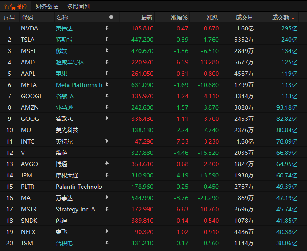Click the circle marker column header
This screenshot has height=251, width=307.
(111, 17)
